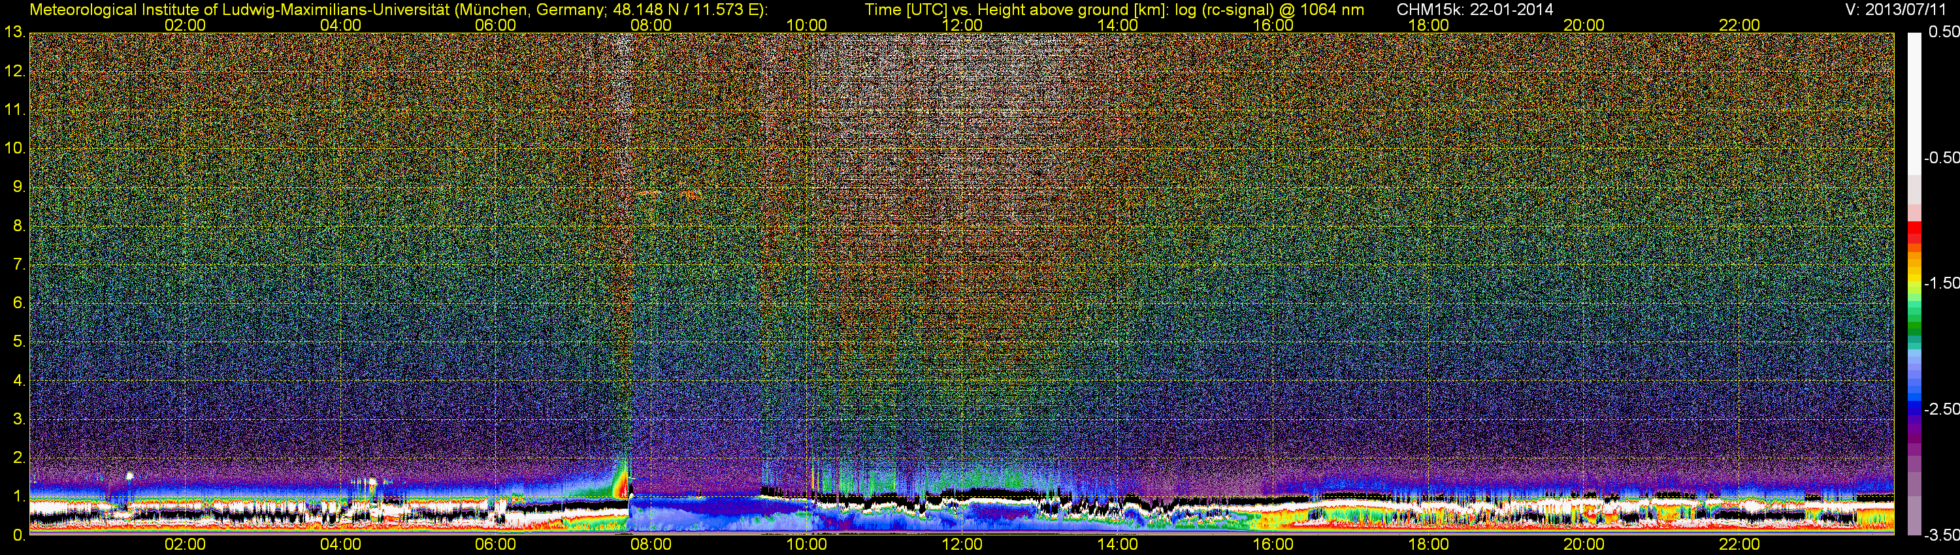Click the 12 km height axis label
This screenshot has height=555, width=1960.
(14, 71)
